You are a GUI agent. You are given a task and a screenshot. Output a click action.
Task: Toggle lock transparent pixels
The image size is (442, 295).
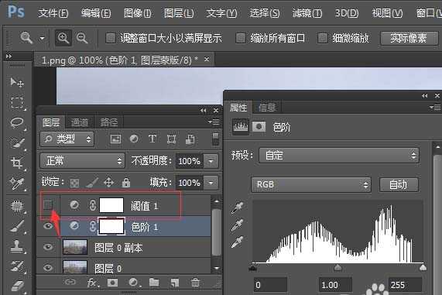click(75, 183)
